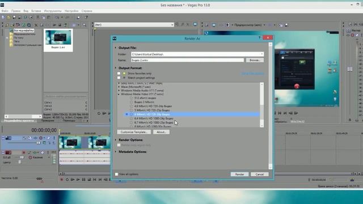
Task: Open the Справка menu
Action: [x=87, y=11]
